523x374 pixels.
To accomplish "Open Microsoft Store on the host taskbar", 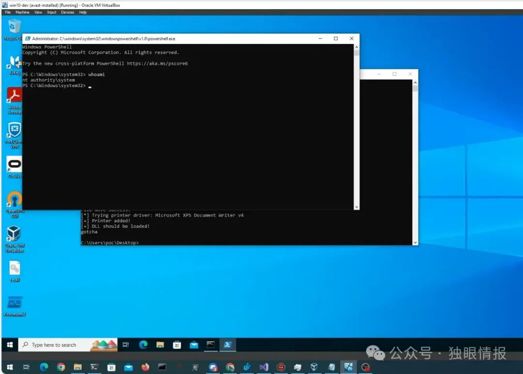I will pos(111,367).
